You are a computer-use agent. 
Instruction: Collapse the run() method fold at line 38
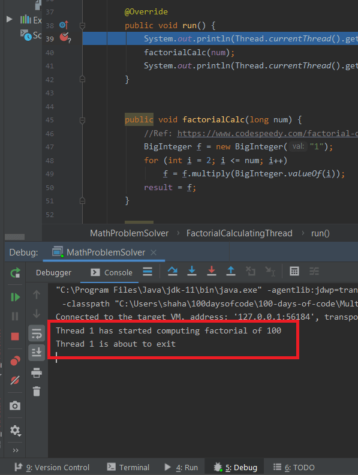82,25
